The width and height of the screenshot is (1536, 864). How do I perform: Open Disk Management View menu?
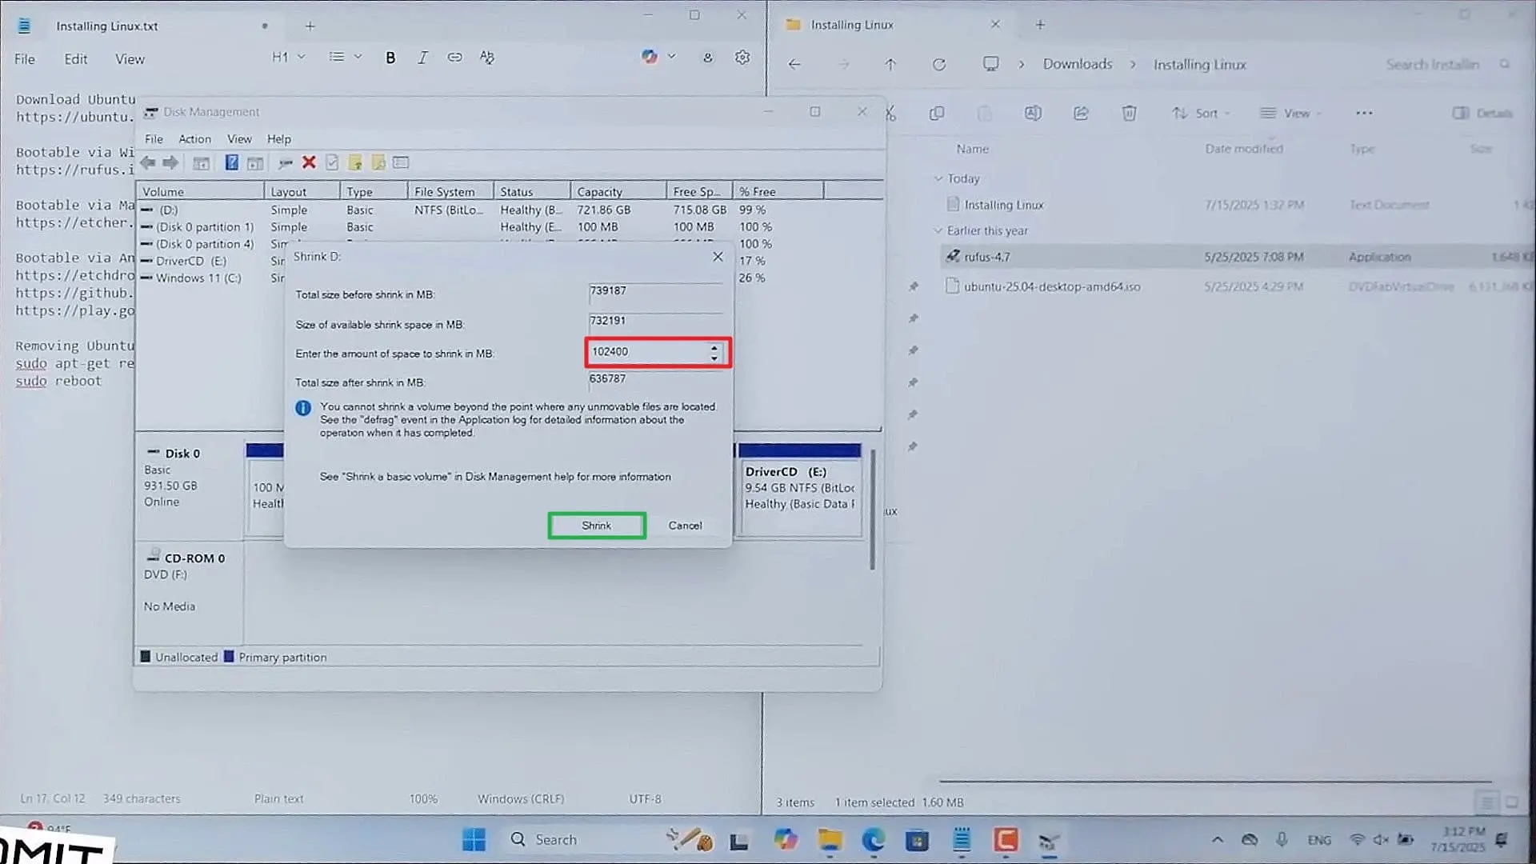pyautogui.click(x=239, y=139)
